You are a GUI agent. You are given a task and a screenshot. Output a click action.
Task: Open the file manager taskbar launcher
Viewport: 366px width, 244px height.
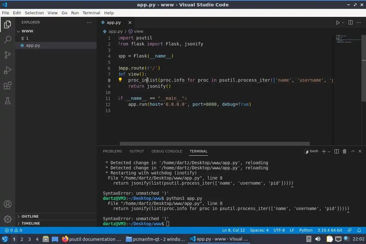tap(46, 239)
